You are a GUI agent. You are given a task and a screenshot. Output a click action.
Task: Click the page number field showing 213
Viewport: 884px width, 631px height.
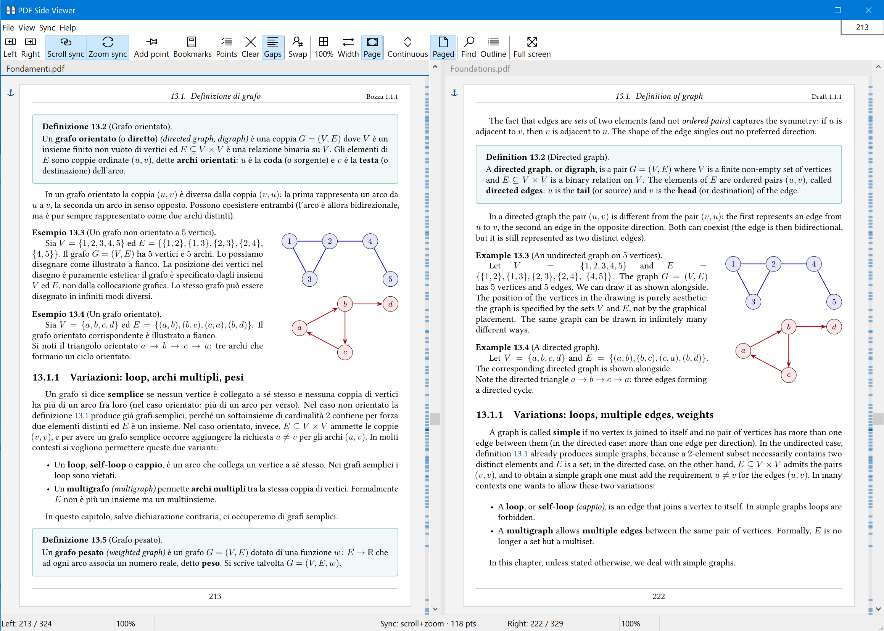point(862,27)
